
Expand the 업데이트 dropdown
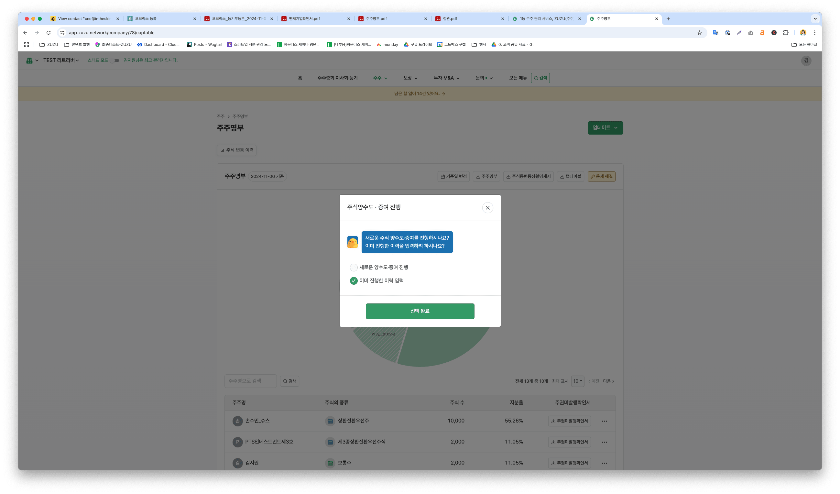point(605,128)
